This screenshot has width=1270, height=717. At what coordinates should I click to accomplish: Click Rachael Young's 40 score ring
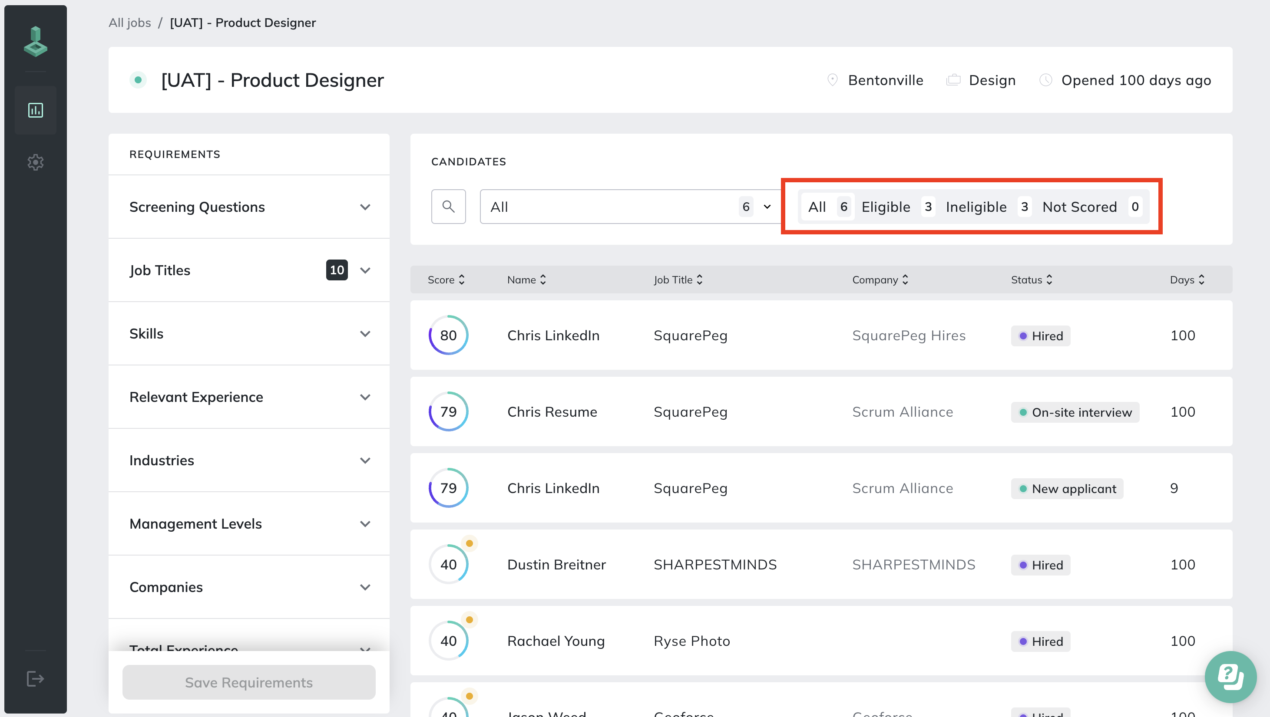coord(448,641)
